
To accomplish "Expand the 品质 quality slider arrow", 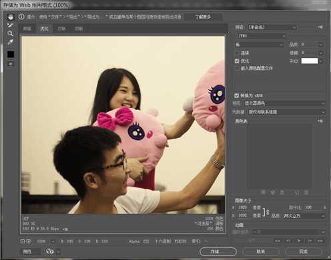I will tap(321, 45).
